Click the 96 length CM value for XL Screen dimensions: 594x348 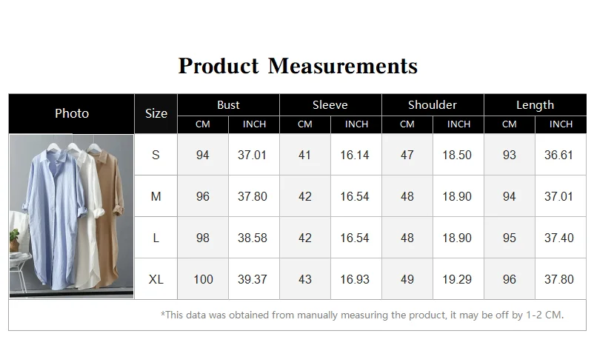(x=510, y=279)
